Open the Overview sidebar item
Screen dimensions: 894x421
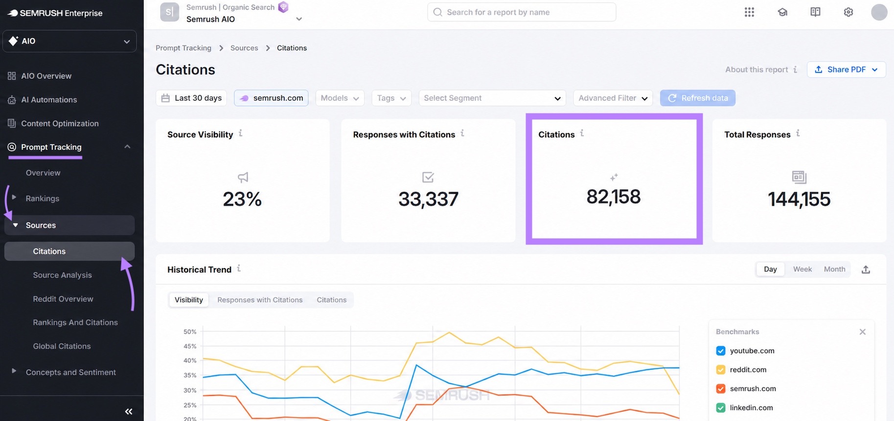pyautogui.click(x=43, y=173)
